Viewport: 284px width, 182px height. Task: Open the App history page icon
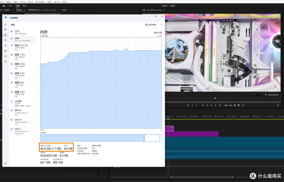[6, 40]
